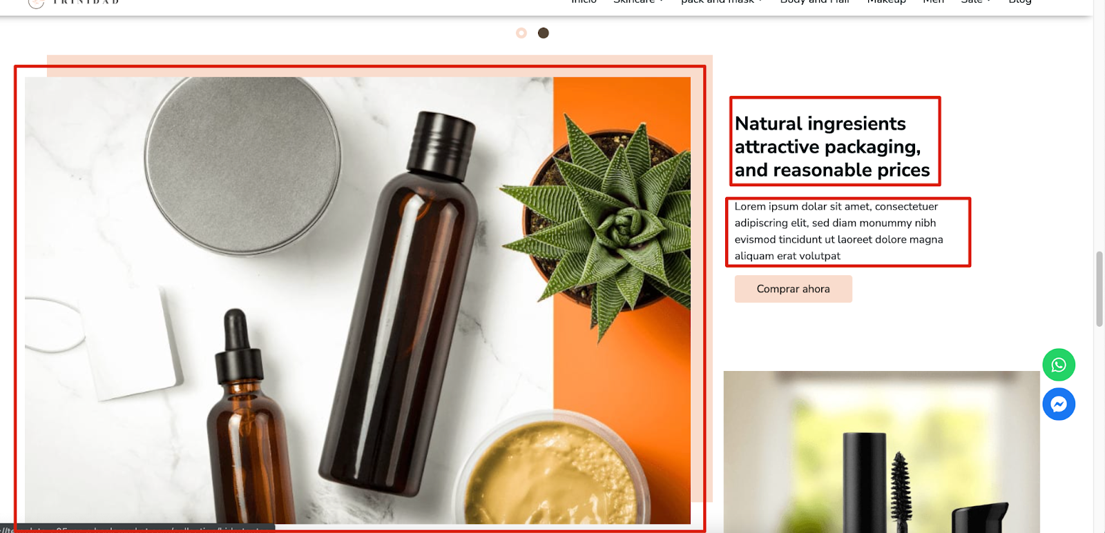This screenshot has height=533, width=1105.
Task: Click the Comprar ahora button
Action: (793, 289)
